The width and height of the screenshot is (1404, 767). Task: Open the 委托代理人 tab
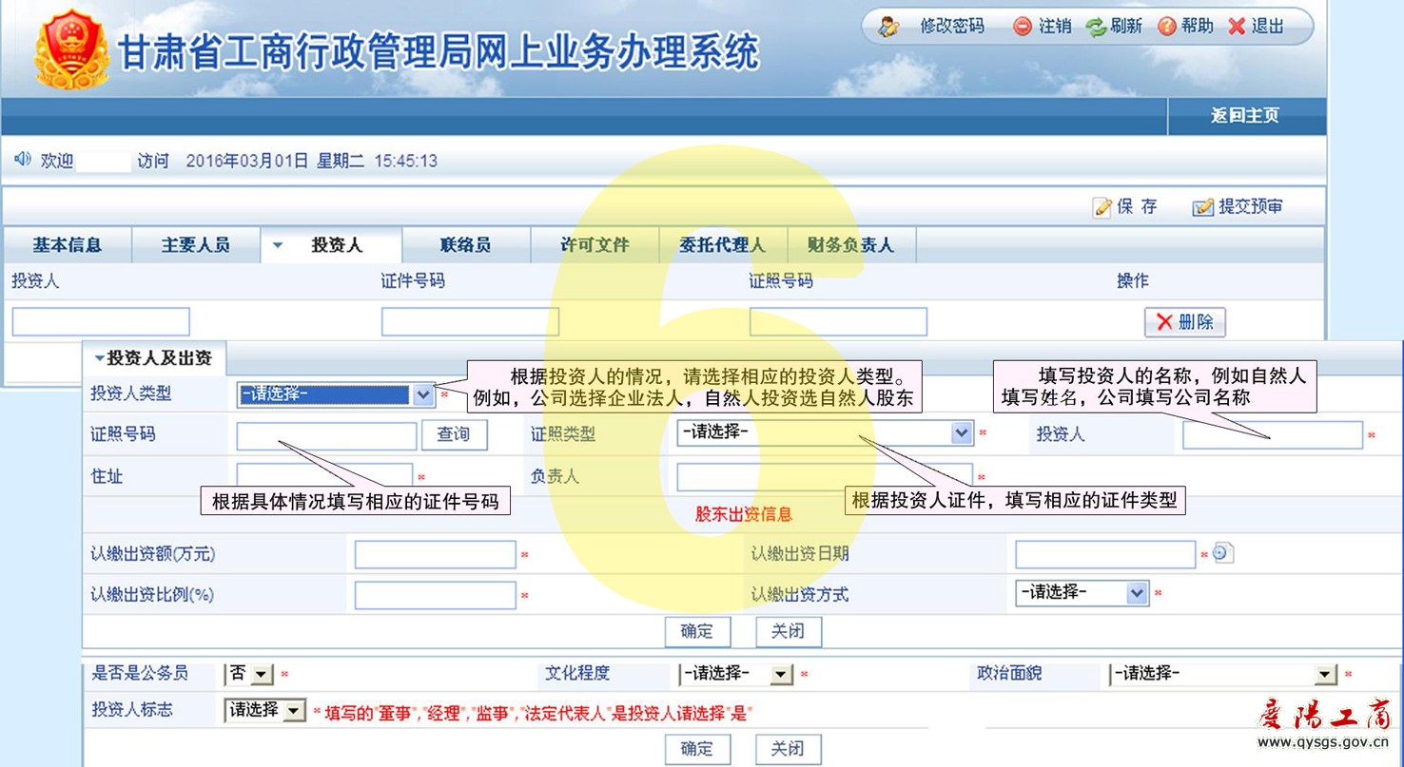click(723, 245)
